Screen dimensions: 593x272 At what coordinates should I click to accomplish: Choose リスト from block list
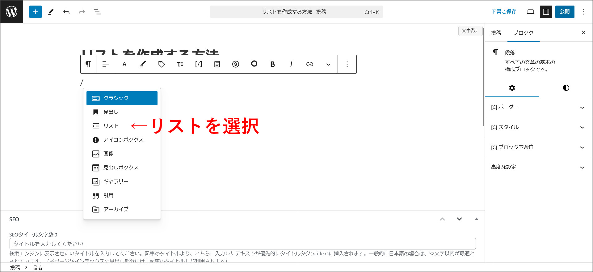pyautogui.click(x=122, y=126)
